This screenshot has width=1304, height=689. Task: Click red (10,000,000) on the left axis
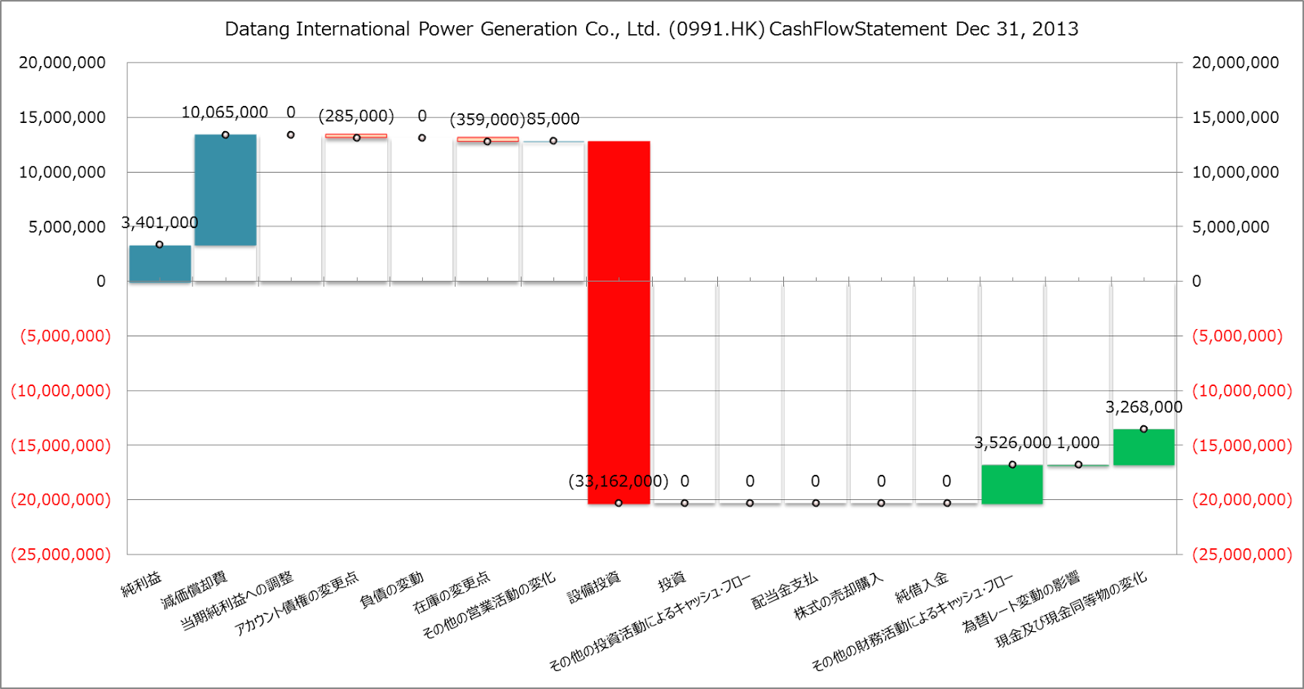pyautogui.click(x=60, y=390)
